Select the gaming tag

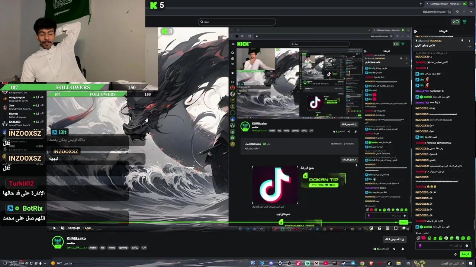(123, 248)
